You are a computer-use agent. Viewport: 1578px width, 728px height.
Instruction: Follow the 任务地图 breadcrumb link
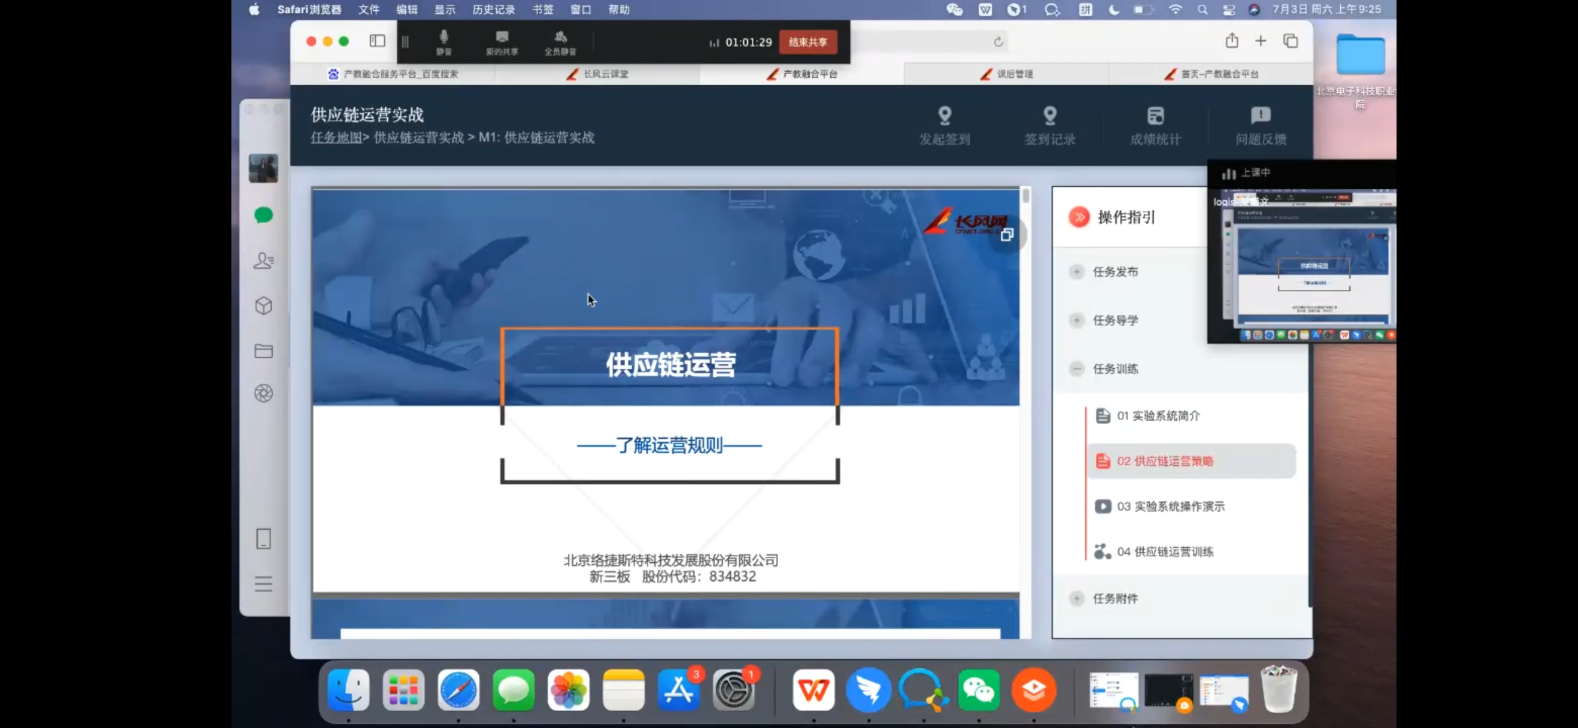point(336,138)
